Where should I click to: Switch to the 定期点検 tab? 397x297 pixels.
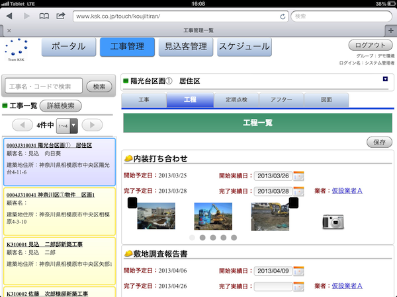tap(236, 100)
